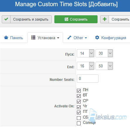Open the Пуск minutes dropdown showing 30
This screenshot has width=130, height=130.
click(104, 53)
